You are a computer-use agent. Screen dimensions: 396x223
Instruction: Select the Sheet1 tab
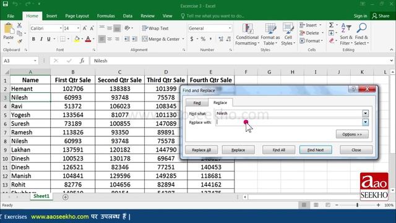pyautogui.click(x=41, y=196)
